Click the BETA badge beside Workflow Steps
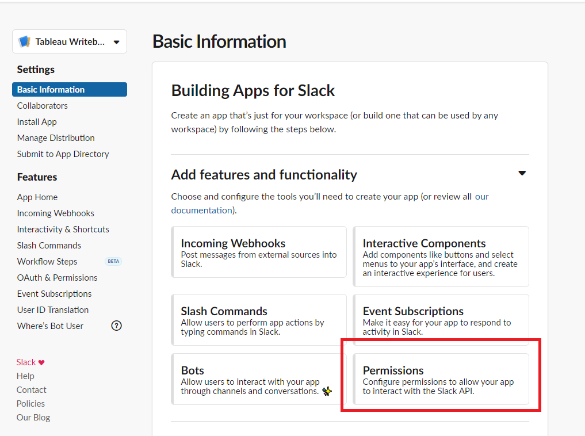Screen dimensions: 585x436 (113, 262)
